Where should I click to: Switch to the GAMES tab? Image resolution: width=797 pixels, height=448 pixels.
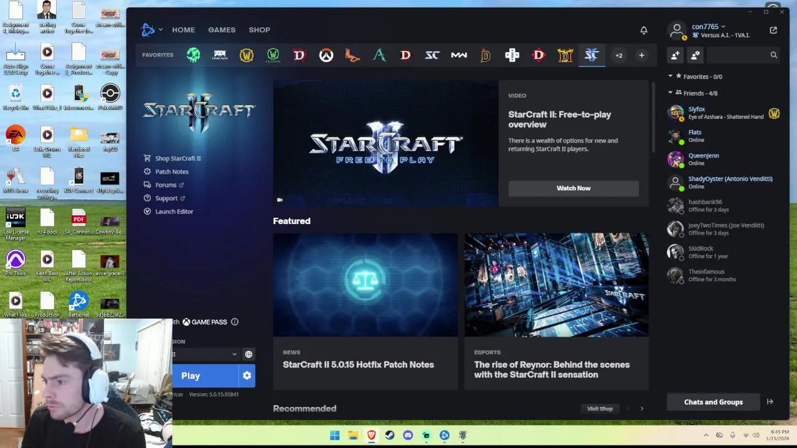coord(222,30)
